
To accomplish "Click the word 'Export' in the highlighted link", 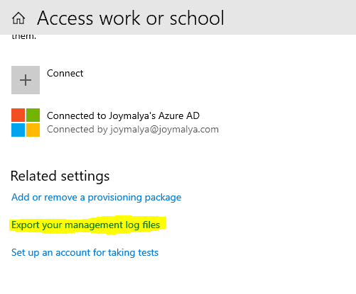I will (x=26, y=225).
